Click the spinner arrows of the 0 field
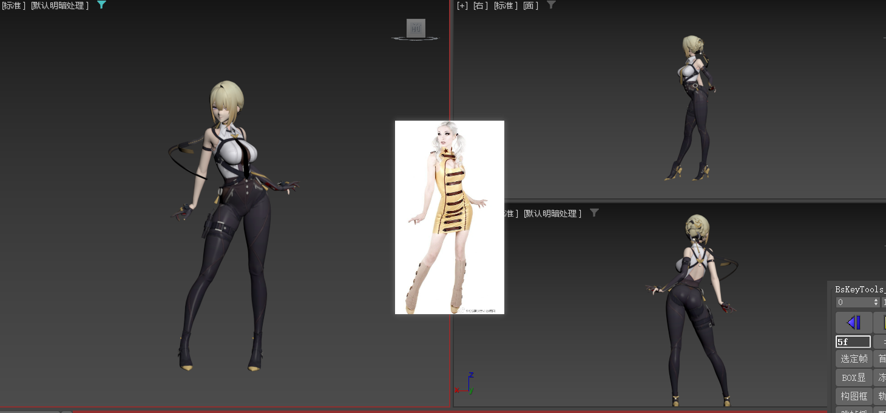 (x=876, y=302)
